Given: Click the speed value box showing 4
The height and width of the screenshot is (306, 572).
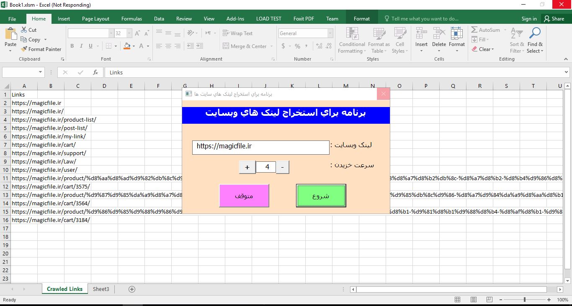Looking at the screenshot, I should click(266, 167).
